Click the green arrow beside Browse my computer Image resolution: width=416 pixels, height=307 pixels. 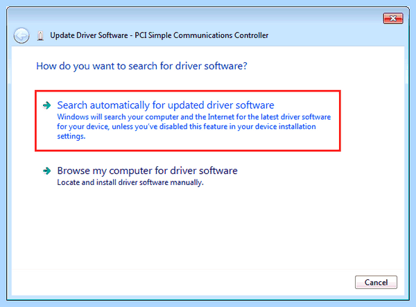coord(47,170)
